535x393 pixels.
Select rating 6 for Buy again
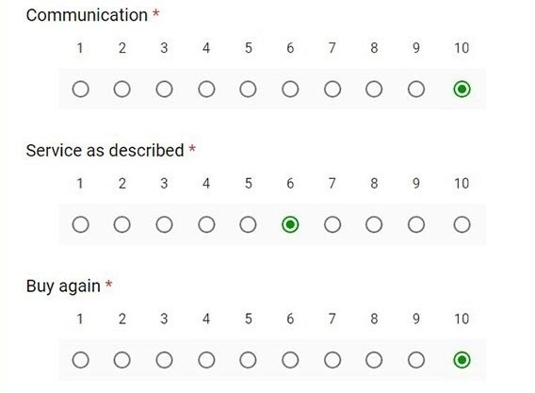[x=290, y=360]
